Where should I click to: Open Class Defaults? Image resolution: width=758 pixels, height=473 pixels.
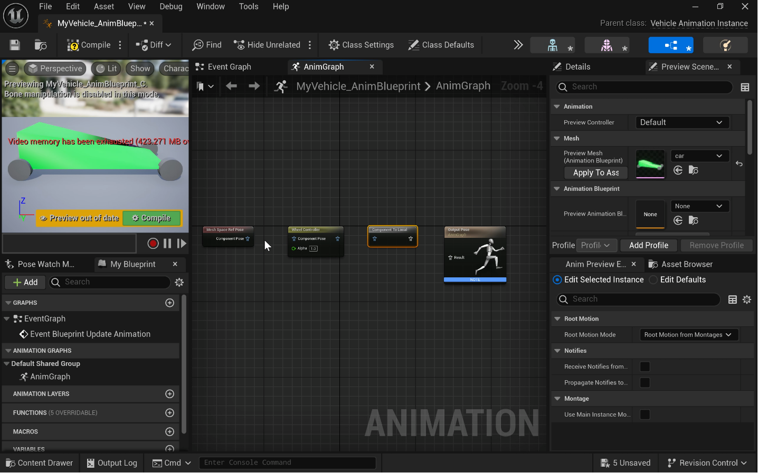441,45
